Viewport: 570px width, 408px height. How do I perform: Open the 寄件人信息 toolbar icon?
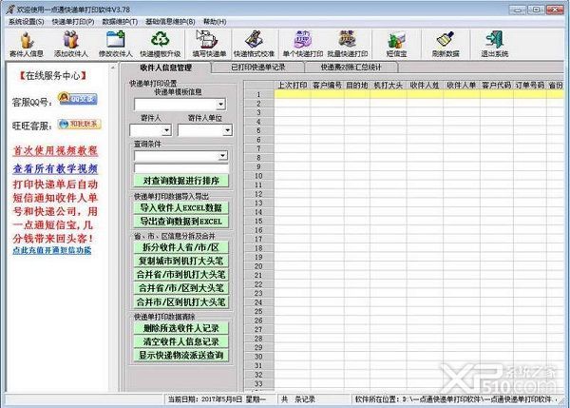click(x=27, y=44)
